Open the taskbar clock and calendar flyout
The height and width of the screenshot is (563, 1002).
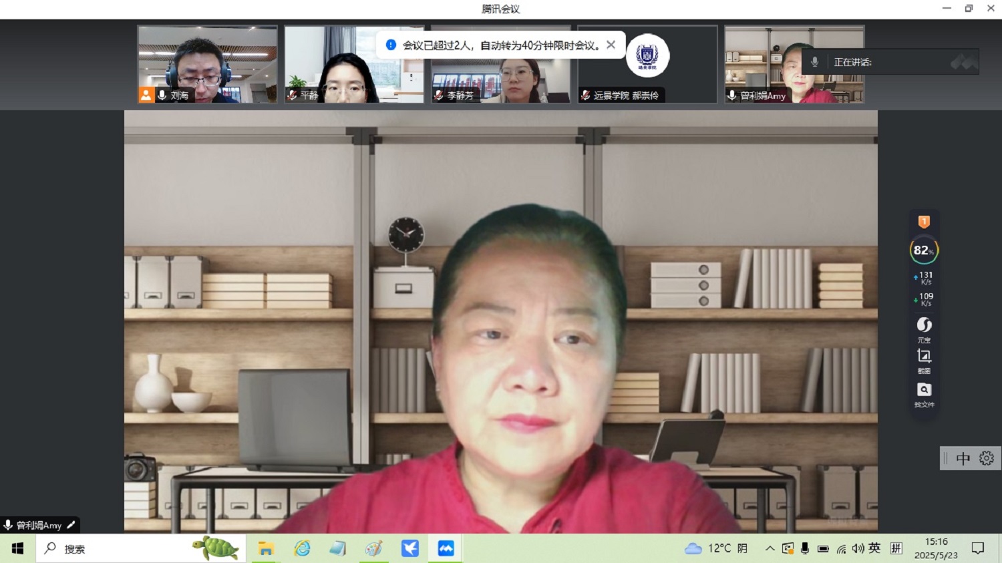[936, 548]
